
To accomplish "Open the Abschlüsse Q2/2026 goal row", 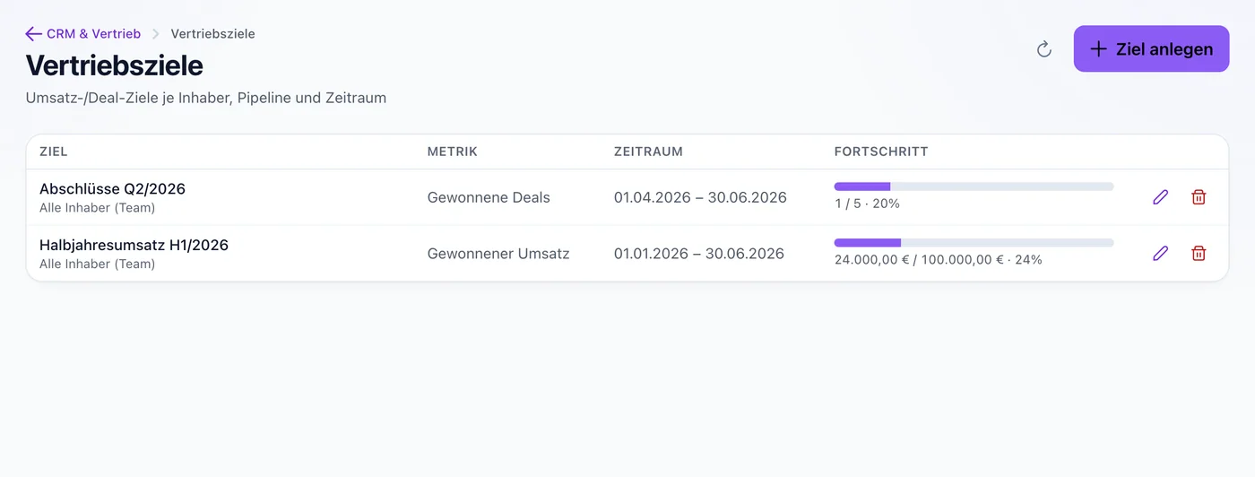I will click(x=627, y=197).
